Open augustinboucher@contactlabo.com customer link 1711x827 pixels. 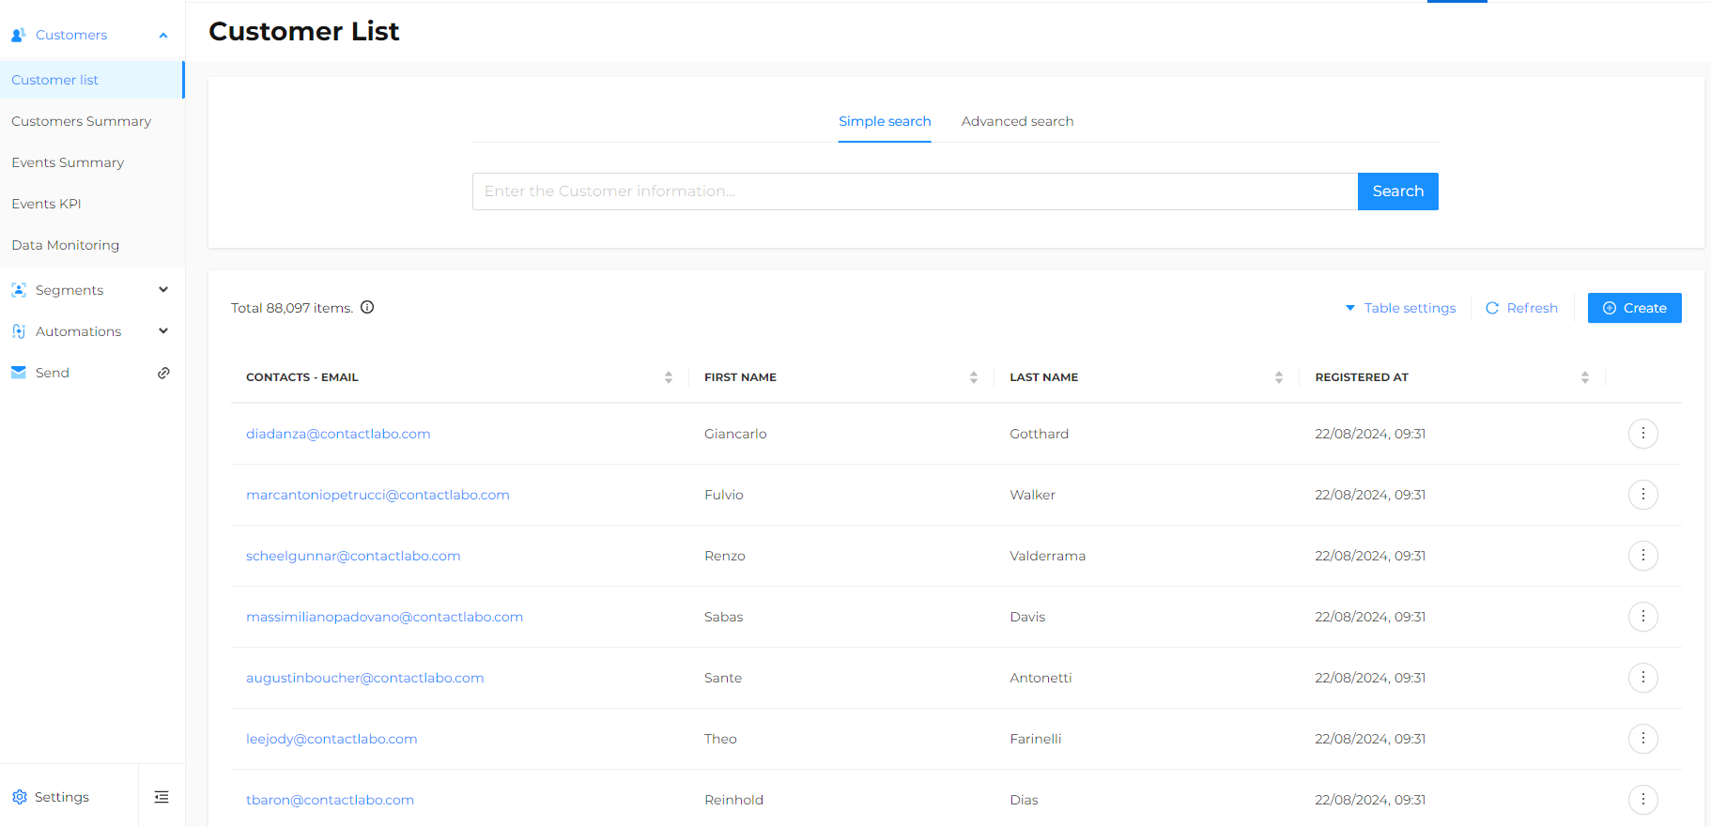tap(364, 678)
